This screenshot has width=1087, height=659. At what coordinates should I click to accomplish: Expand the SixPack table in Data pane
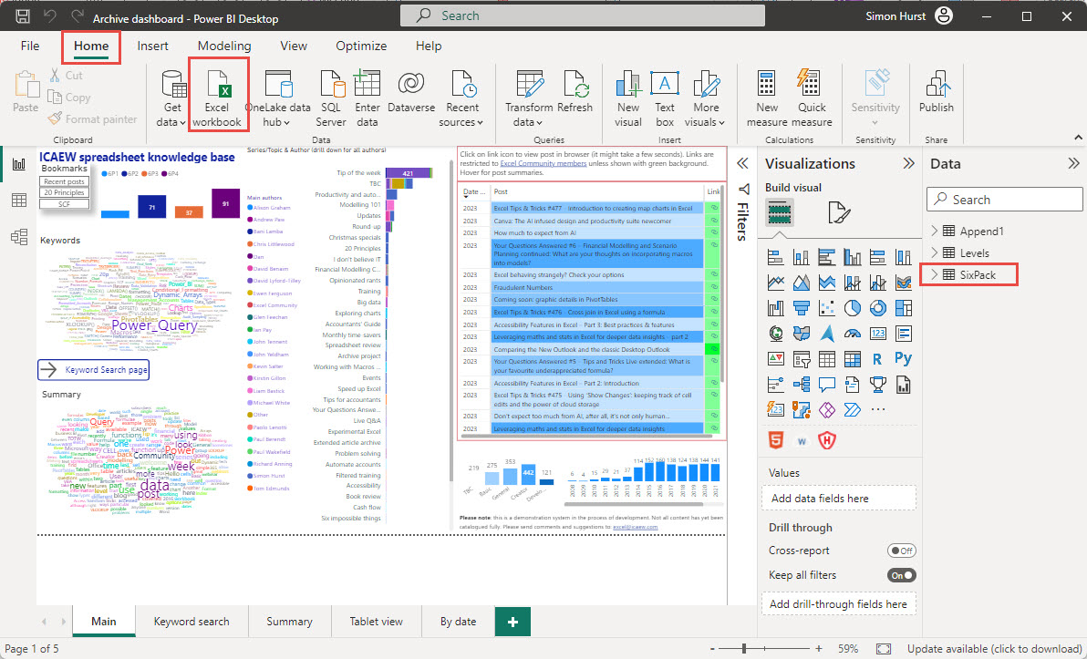pyautogui.click(x=934, y=274)
